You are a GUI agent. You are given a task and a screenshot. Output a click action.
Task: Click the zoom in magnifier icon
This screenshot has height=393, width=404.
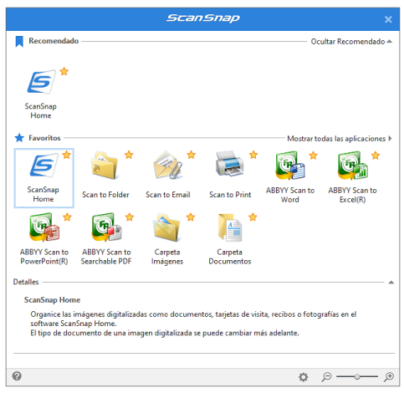pyautogui.click(x=389, y=377)
